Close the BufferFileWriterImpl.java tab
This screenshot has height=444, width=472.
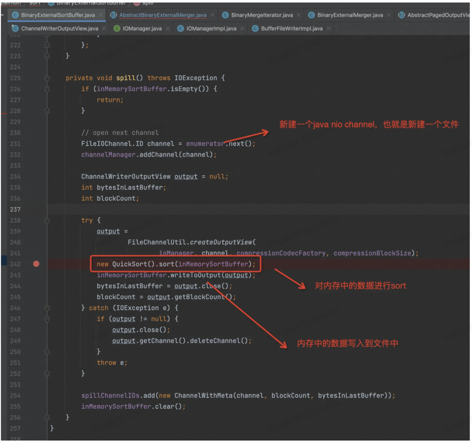pyautogui.click(x=329, y=28)
